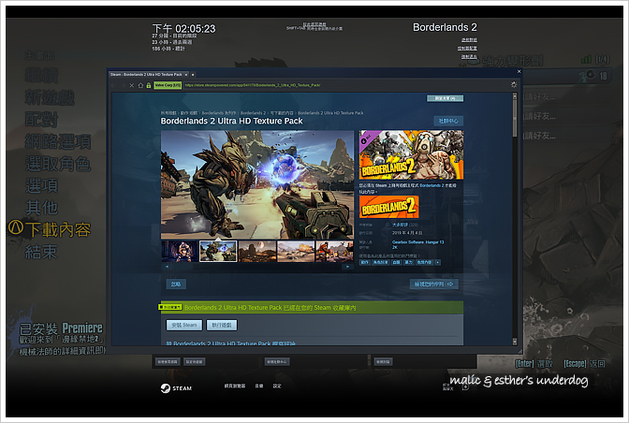
Task: Open the browser gear settings icon
Action: pos(514,84)
